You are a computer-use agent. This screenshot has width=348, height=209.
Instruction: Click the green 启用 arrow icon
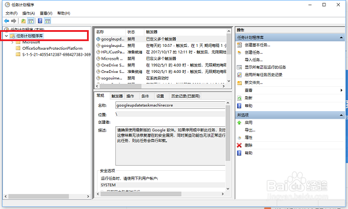[x=239, y=123]
